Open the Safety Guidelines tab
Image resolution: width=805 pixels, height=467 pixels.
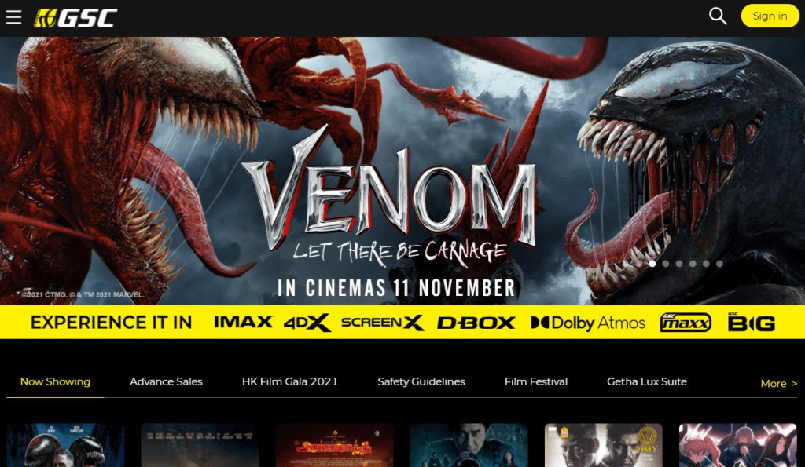(421, 381)
